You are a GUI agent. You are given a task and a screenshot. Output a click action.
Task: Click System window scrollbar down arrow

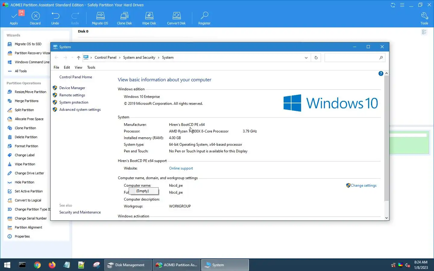[386, 218]
